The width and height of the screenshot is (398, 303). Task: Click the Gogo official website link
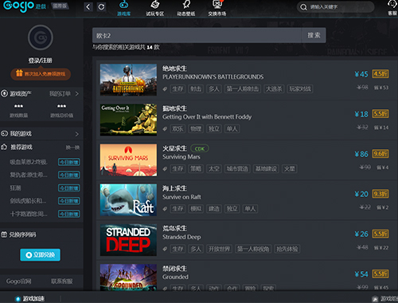pos(19,281)
